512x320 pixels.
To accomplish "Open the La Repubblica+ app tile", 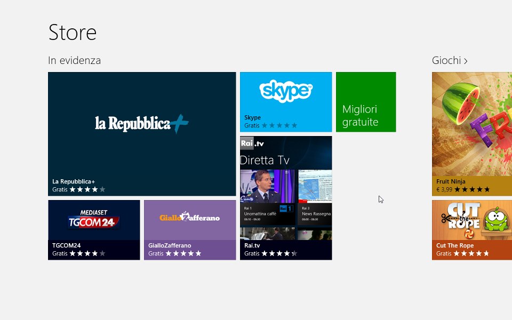I will [x=142, y=134].
